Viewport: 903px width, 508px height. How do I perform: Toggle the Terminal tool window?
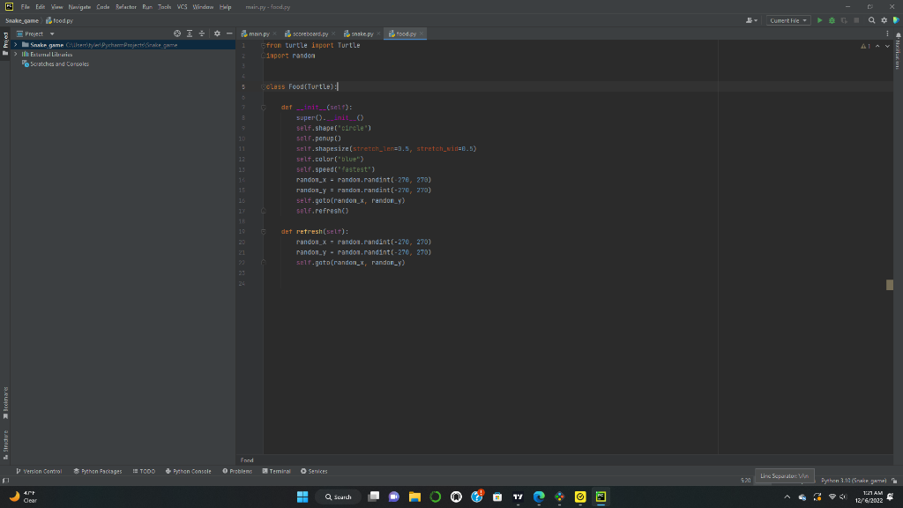(x=276, y=471)
